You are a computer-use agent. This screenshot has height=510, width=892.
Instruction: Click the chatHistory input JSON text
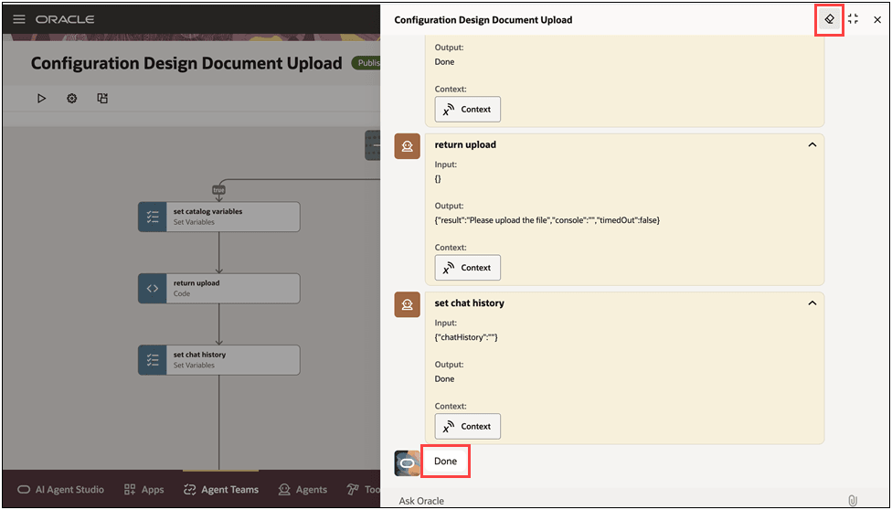click(466, 337)
